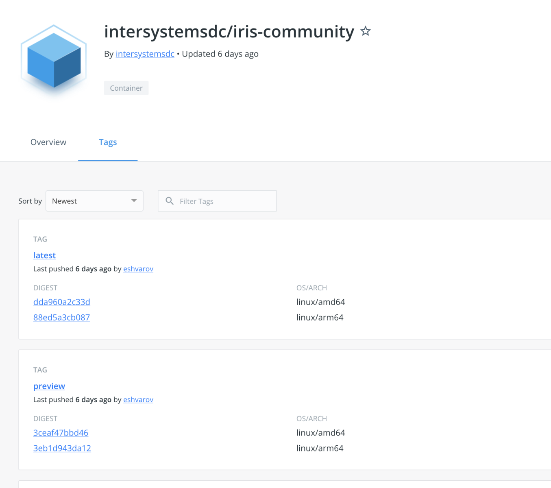The height and width of the screenshot is (488, 551).
Task: Open digest 3eb1d943da12
Action: 62,449
